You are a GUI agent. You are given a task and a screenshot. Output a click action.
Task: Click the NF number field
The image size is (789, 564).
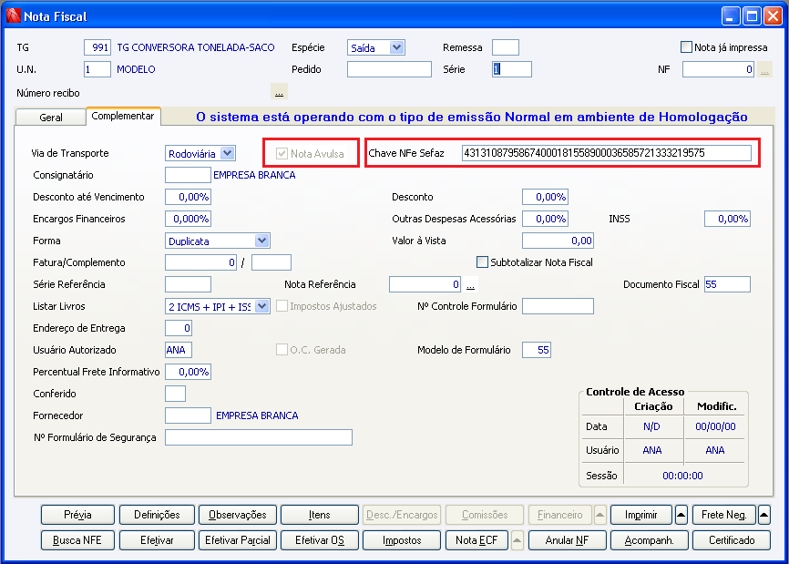pos(718,69)
